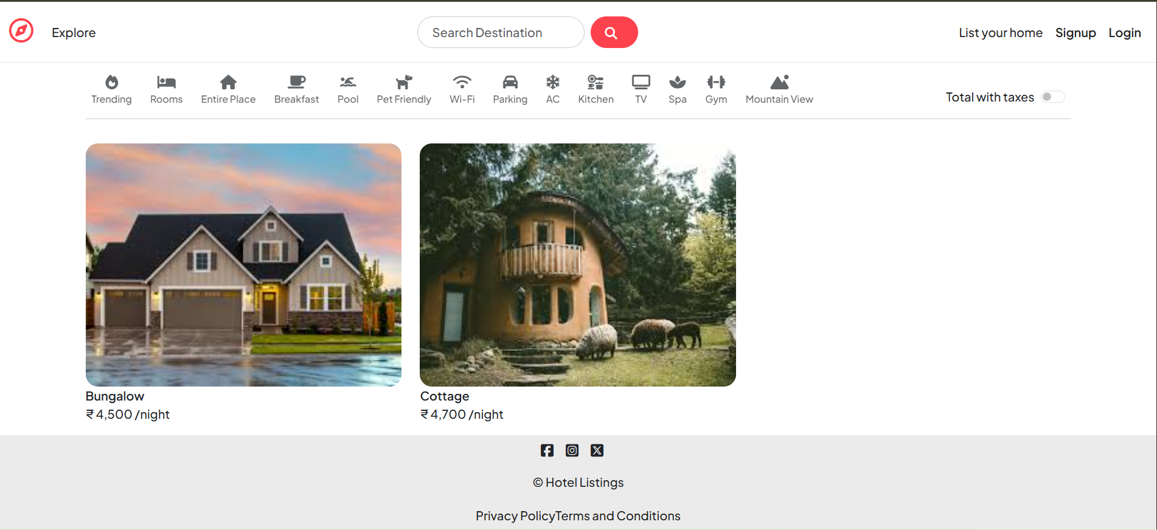Click the ₹4,500 /night price
The height and width of the screenshot is (530, 1157).
tap(128, 415)
